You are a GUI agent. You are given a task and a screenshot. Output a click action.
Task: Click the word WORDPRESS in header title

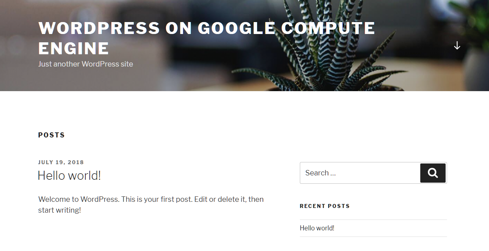(x=99, y=28)
